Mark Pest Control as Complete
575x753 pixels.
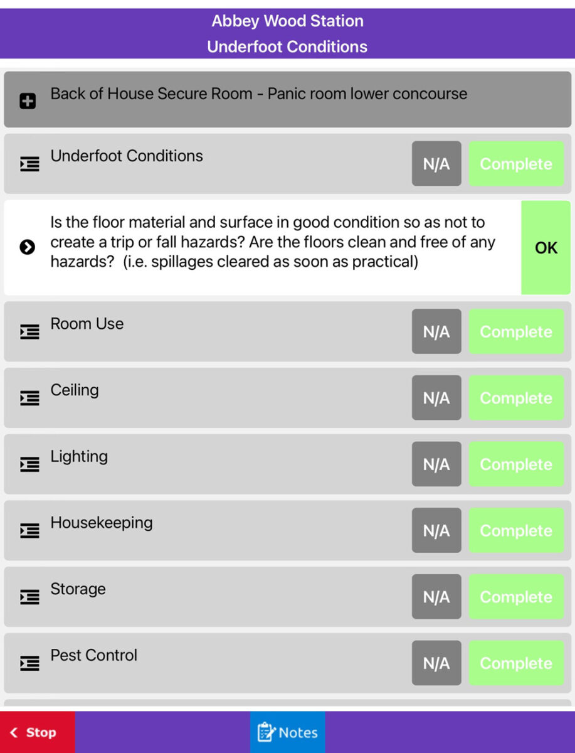[516, 663]
